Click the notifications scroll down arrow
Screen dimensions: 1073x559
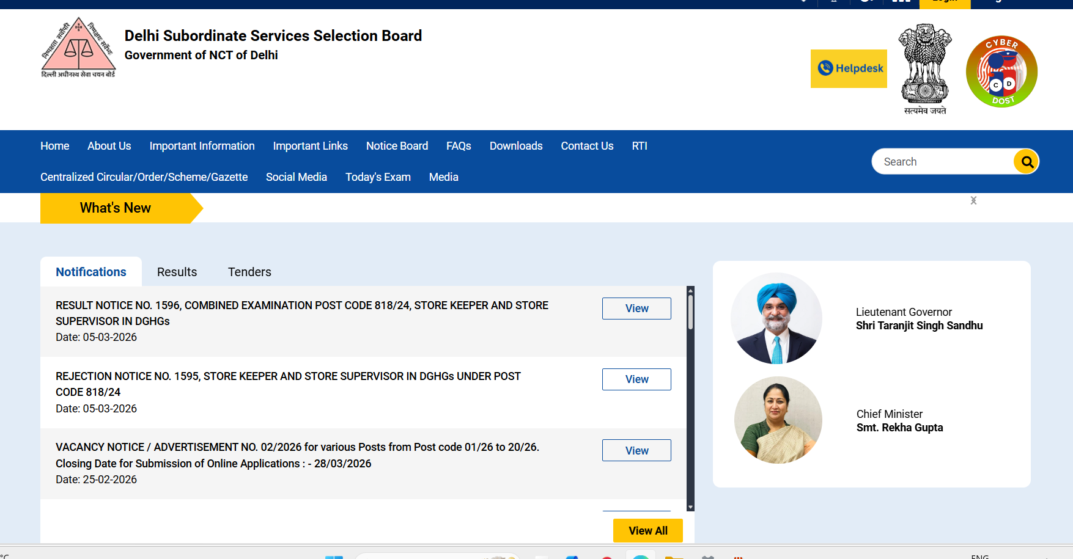coord(690,507)
